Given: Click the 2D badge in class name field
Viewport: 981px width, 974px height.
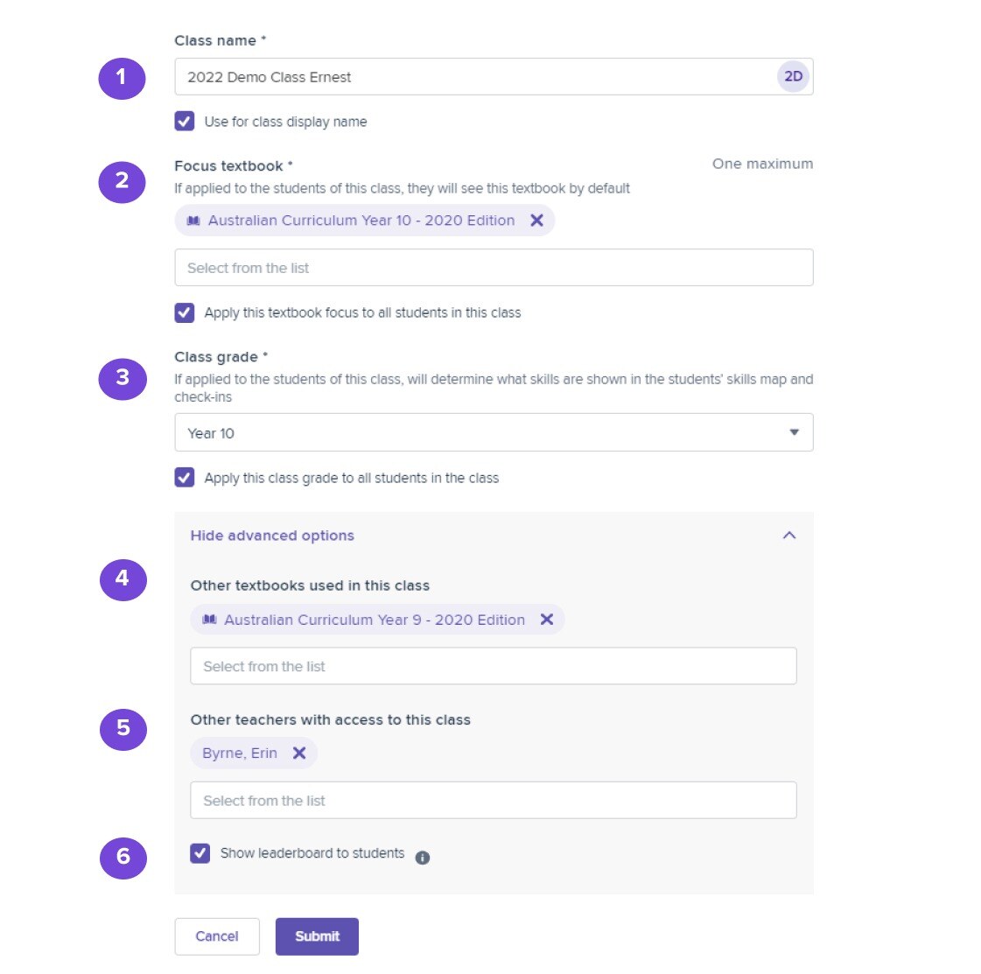Looking at the screenshot, I should click(x=794, y=76).
